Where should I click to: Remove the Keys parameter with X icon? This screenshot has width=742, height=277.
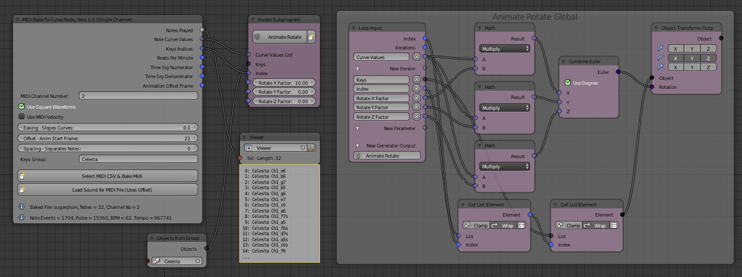(417, 79)
